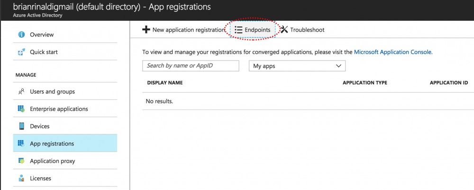
Task: Click the Users and groups people icon
Action: tap(21, 92)
